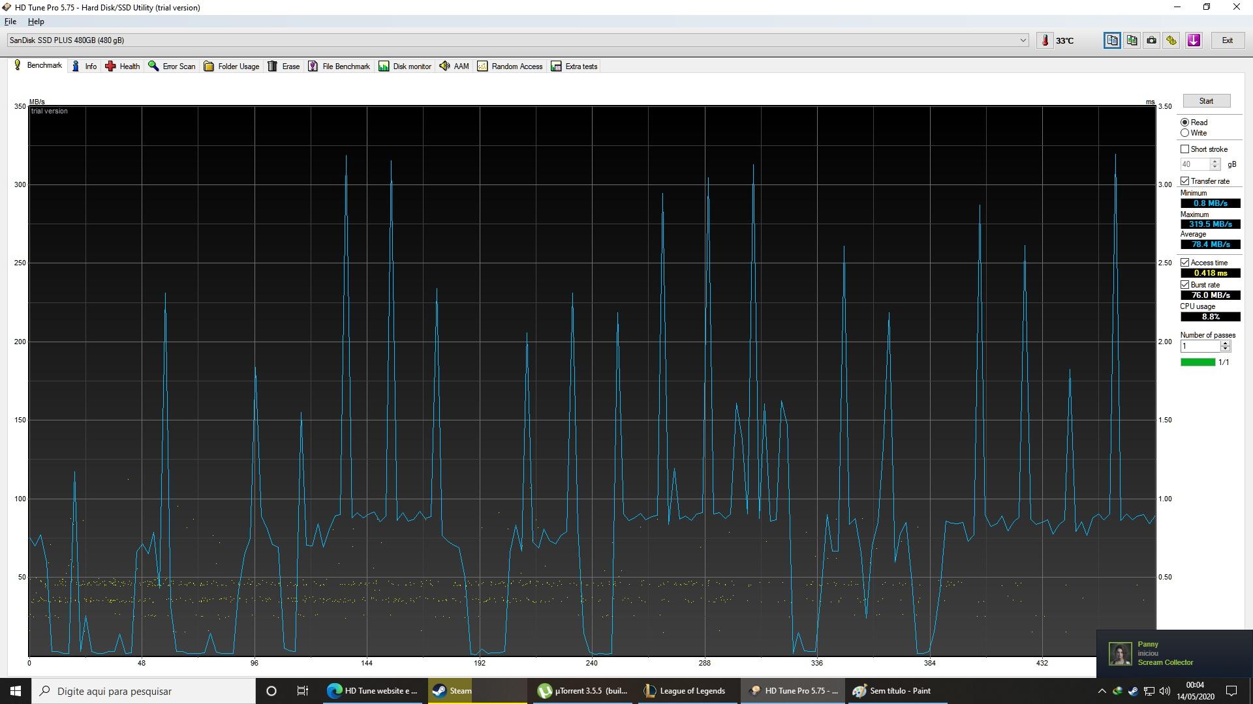The height and width of the screenshot is (704, 1253).
Task: Show hidden system tray icons
Action: (1102, 691)
